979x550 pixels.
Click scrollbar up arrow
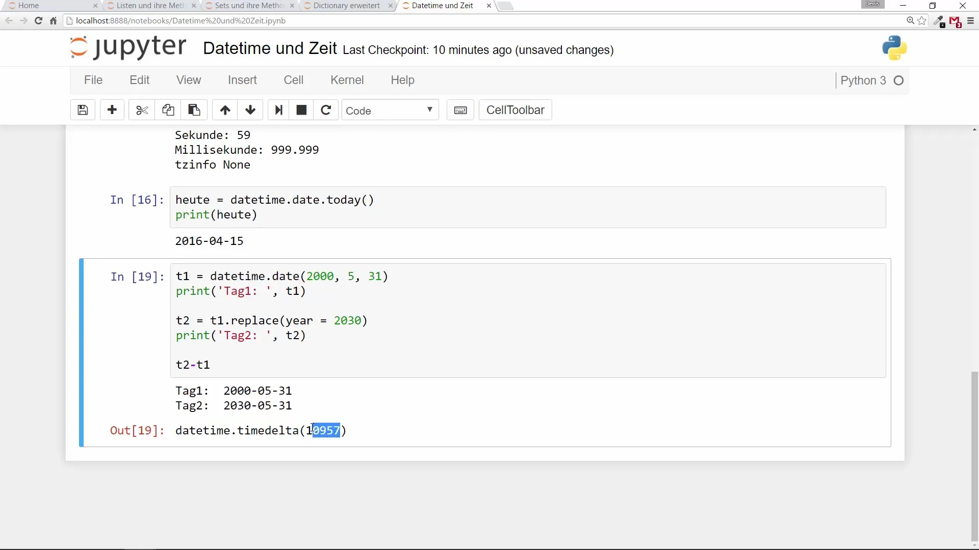point(974,130)
